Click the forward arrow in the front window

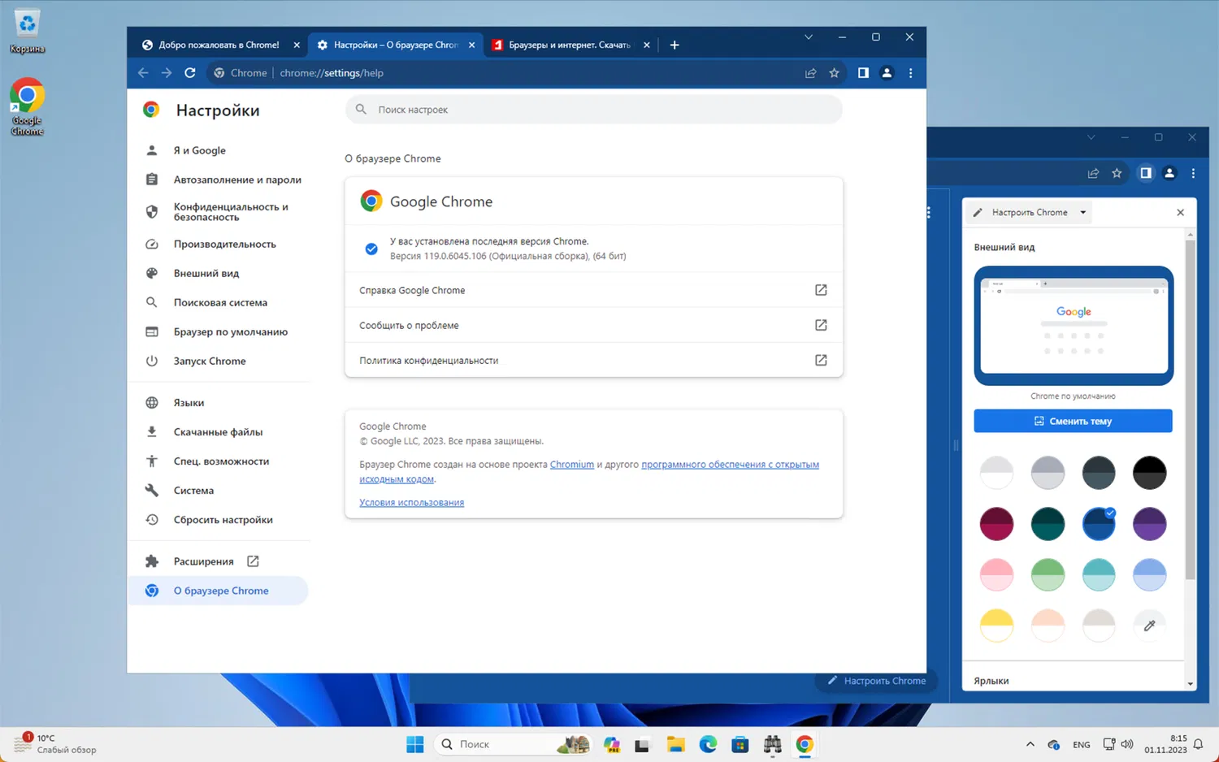(167, 73)
